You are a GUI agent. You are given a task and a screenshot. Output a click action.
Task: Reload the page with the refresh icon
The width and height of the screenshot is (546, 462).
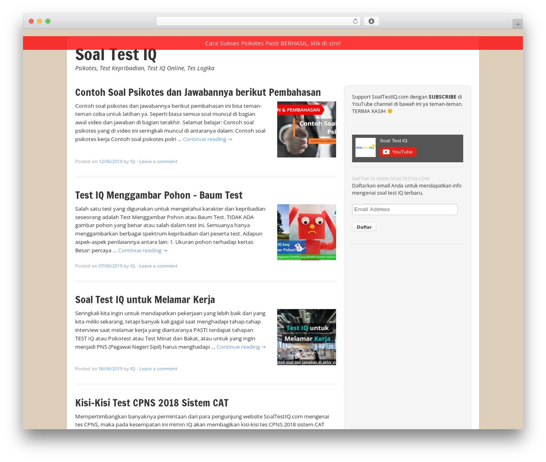[x=355, y=21]
